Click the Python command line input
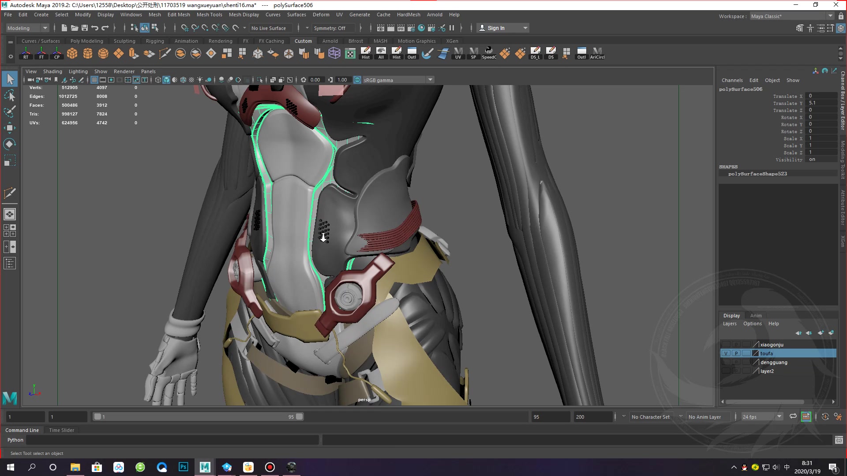Screen dimensions: 847x476 pyautogui.click(x=172, y=440)
